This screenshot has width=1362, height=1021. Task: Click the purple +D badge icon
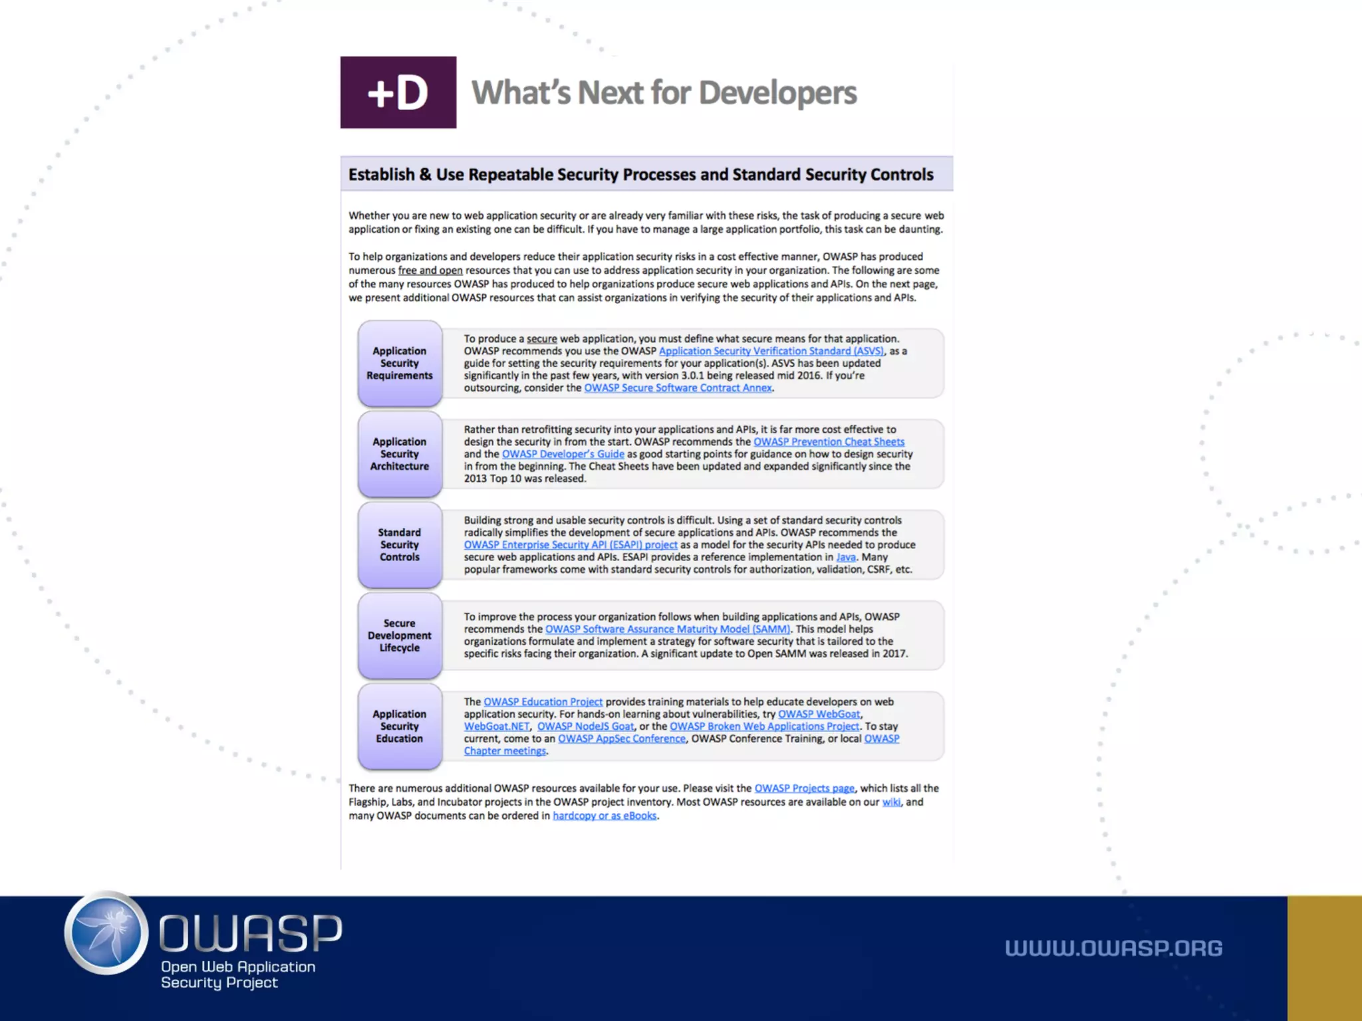pos(398,92)
